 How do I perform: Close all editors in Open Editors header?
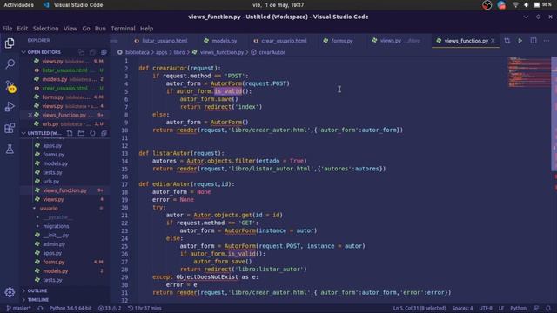tap(104, 52)
